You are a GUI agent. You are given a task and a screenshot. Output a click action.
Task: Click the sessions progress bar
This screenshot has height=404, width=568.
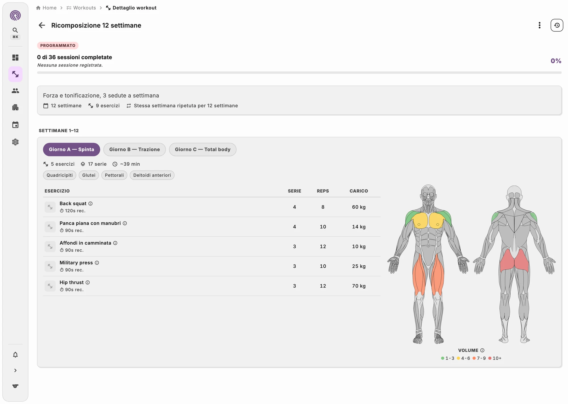299,72
